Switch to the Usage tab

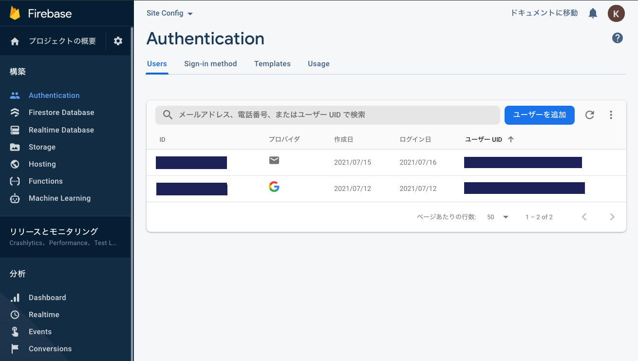pyautogui.click(x=319, y=64)
